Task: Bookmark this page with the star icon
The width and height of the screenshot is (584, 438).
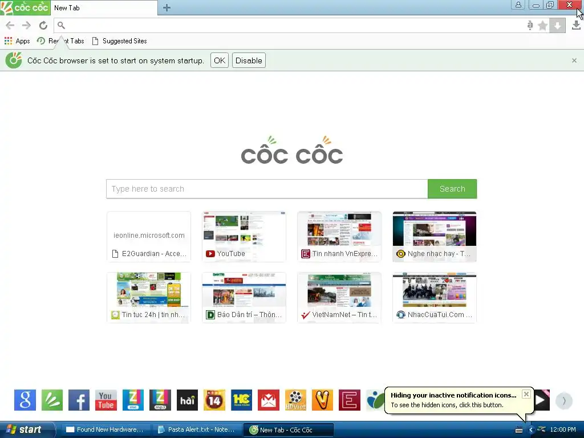Action: tap(543, 25)
